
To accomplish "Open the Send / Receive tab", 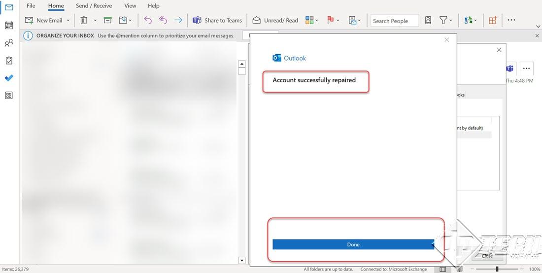I will pyautogui.click(x=94, y=6).
